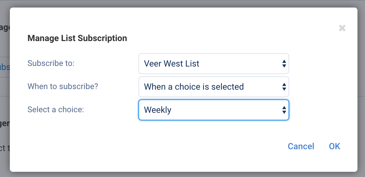Click the arrows icon on Veer West List selector
365x177 pixels.
coord(284,64)
